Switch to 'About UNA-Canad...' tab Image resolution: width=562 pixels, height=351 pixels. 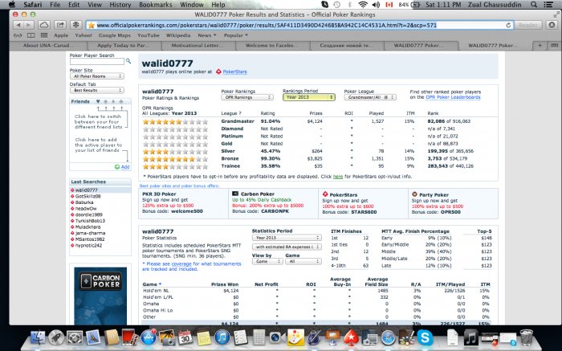tap(48, 46)
